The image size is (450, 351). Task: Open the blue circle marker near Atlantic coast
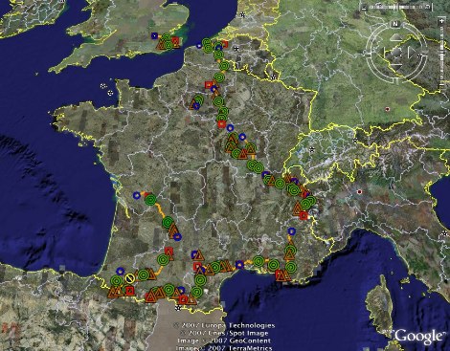pos(137,195)
